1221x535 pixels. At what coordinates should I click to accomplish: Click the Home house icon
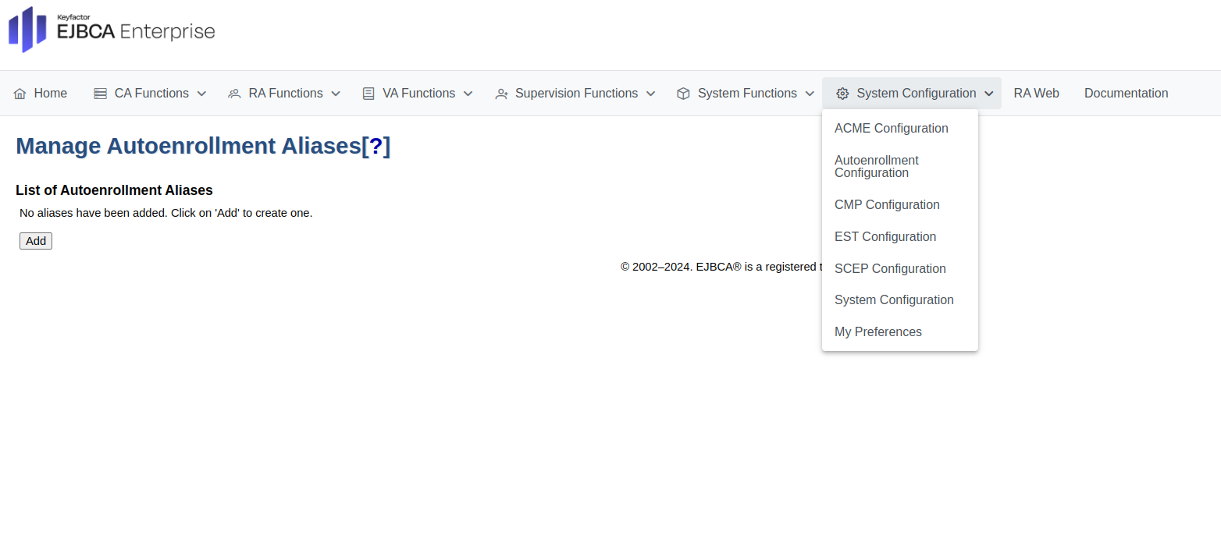click(x=20, y=93)
